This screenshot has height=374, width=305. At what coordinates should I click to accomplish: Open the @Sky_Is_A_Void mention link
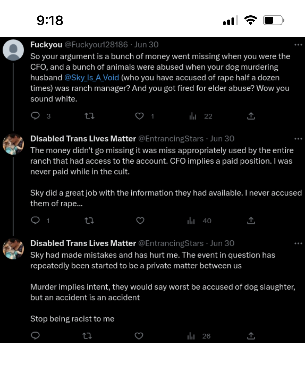pos(91,78)
